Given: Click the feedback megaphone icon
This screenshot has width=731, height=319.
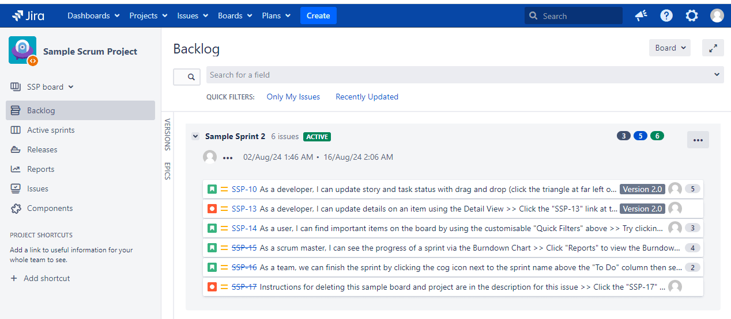Looking at the screenshot, I should point(640,16).
